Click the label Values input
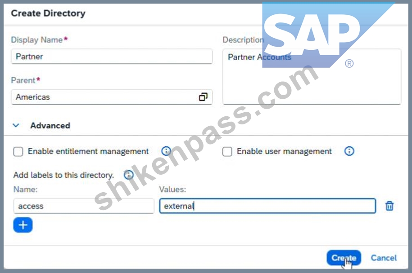This screenshot has height=273, width=412. [267, 206]
